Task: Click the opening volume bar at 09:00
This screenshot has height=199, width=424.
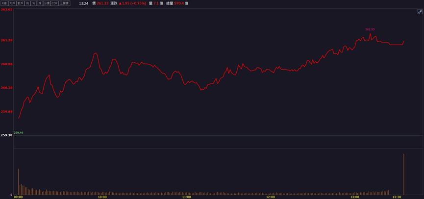Action: click(19, 182)
